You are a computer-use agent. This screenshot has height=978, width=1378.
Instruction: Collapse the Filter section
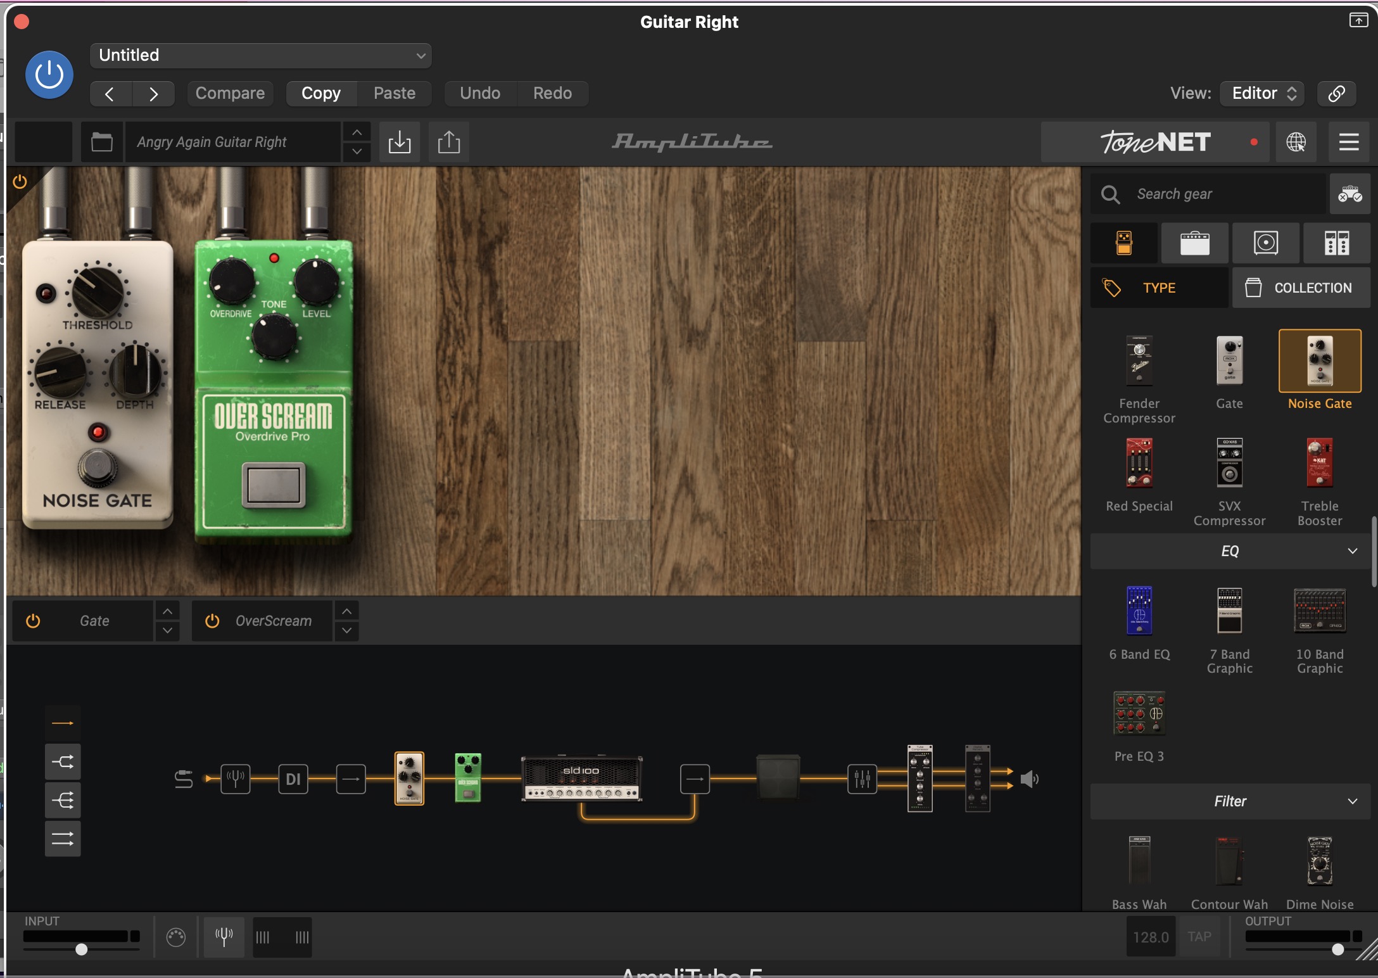click(x=1230, y=801)
